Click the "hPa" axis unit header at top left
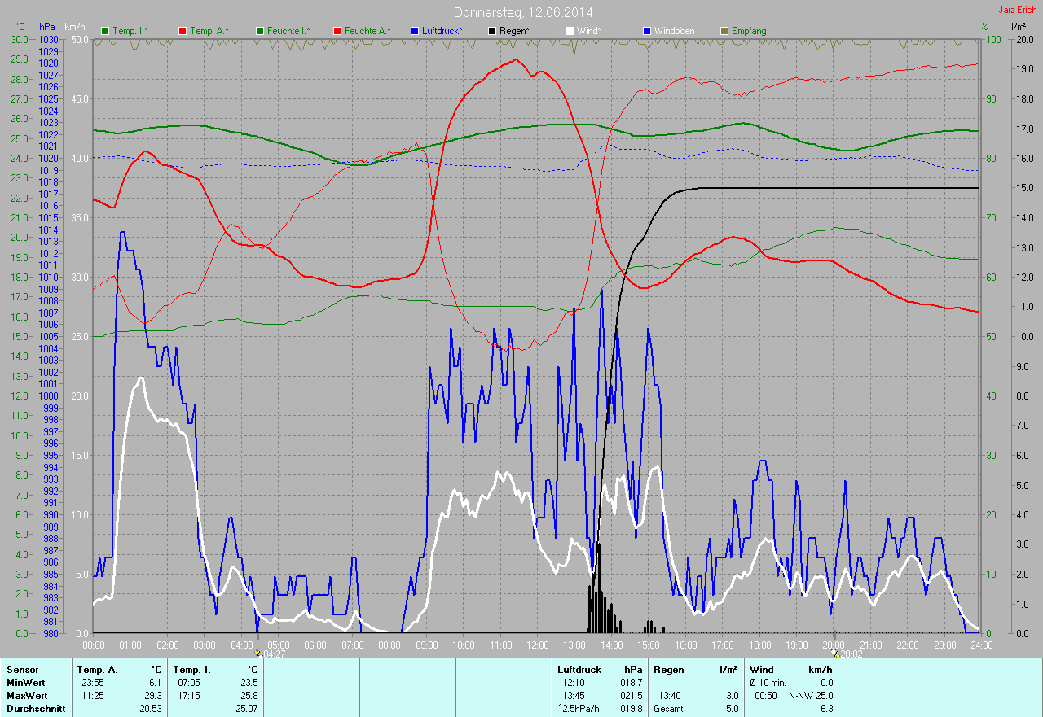The height and width of the screenshot is (717, 1043). click(x=47, y=27)
